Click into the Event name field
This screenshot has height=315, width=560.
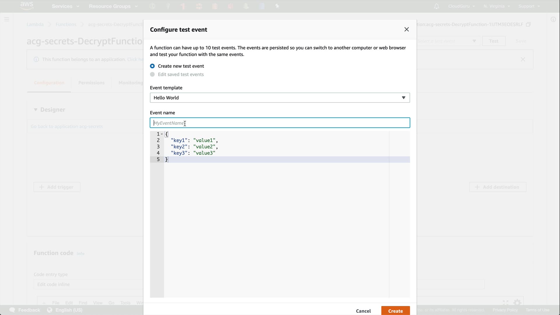pyautogui.click(x=279, y=123)
